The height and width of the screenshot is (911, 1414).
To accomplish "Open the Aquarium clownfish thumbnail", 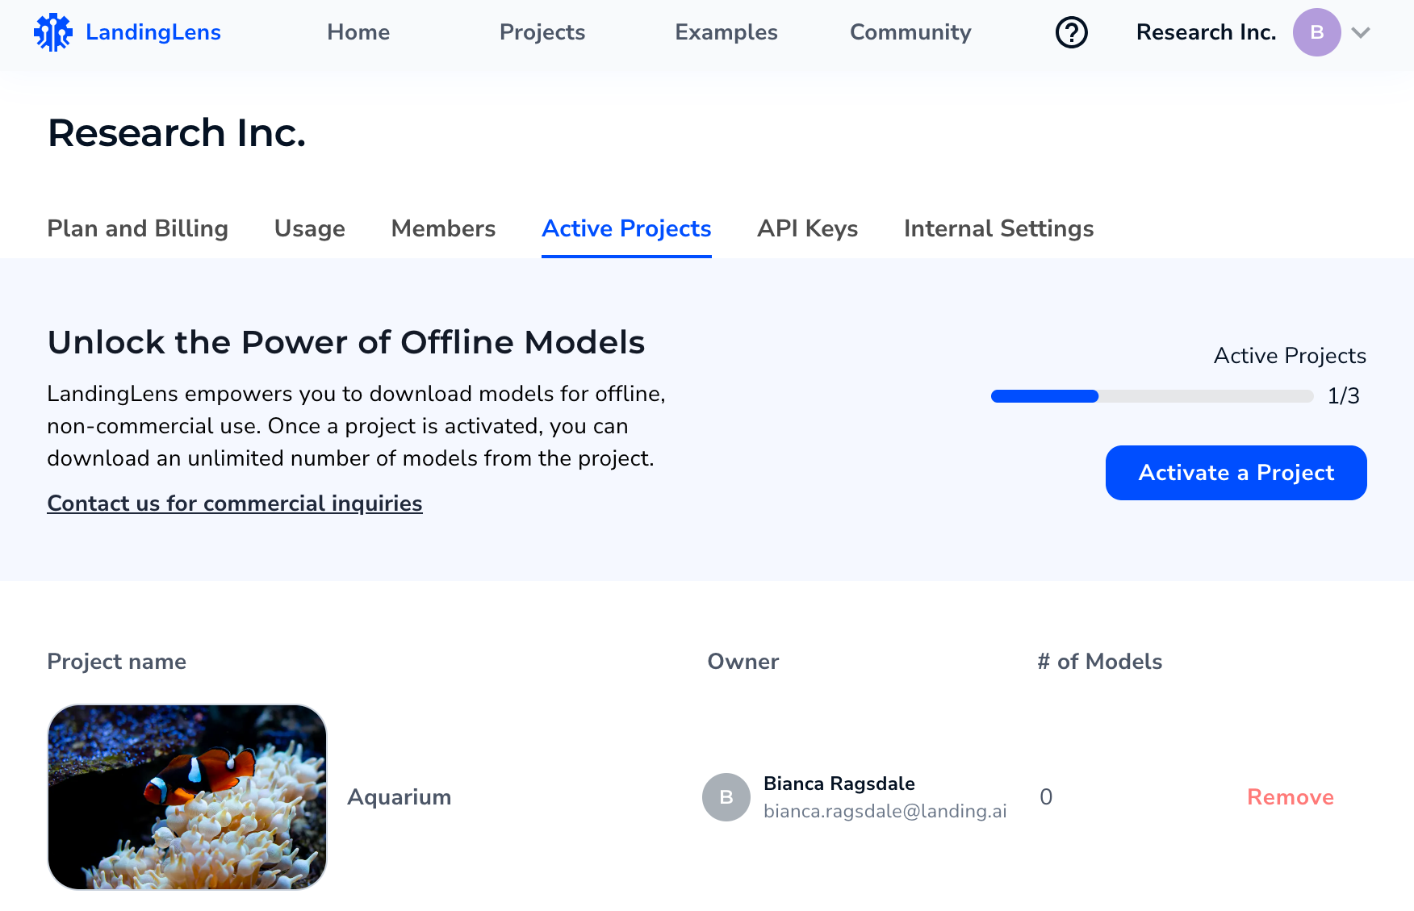I will pos(187,797).
